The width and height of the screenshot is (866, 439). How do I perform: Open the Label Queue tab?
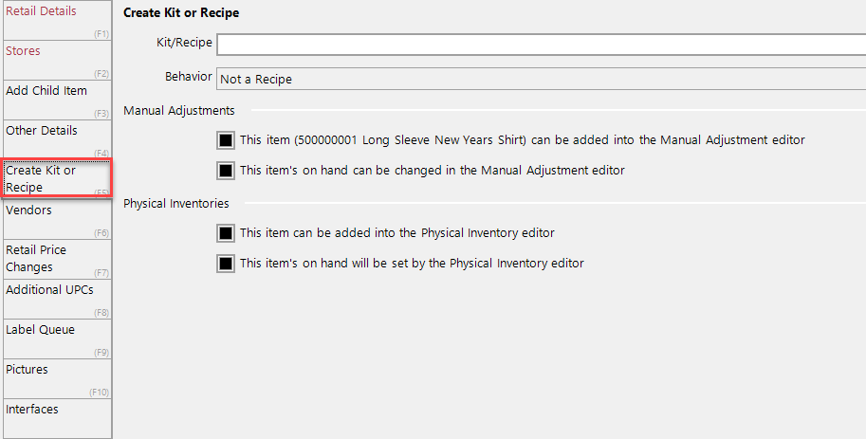click(58, 338)
